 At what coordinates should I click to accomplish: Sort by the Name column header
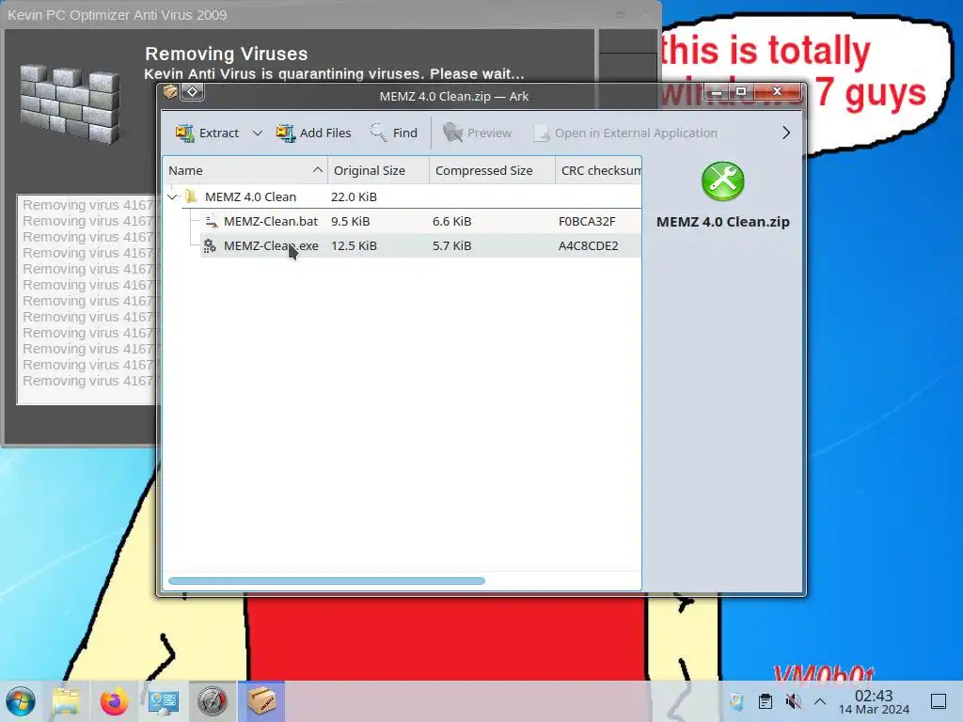click(x=245, y=171)
